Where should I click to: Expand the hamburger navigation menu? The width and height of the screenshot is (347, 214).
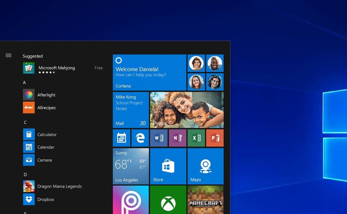click(9, 56)
